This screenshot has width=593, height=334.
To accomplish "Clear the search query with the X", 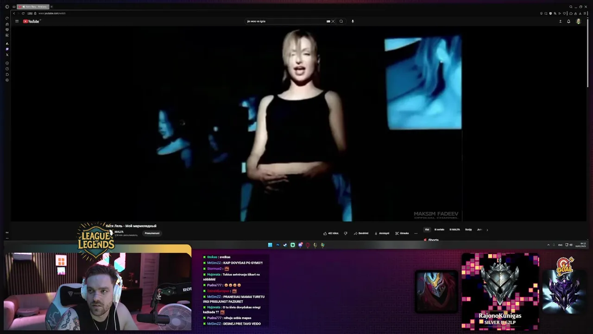I will pyautogui.click(x=333, y=21).
